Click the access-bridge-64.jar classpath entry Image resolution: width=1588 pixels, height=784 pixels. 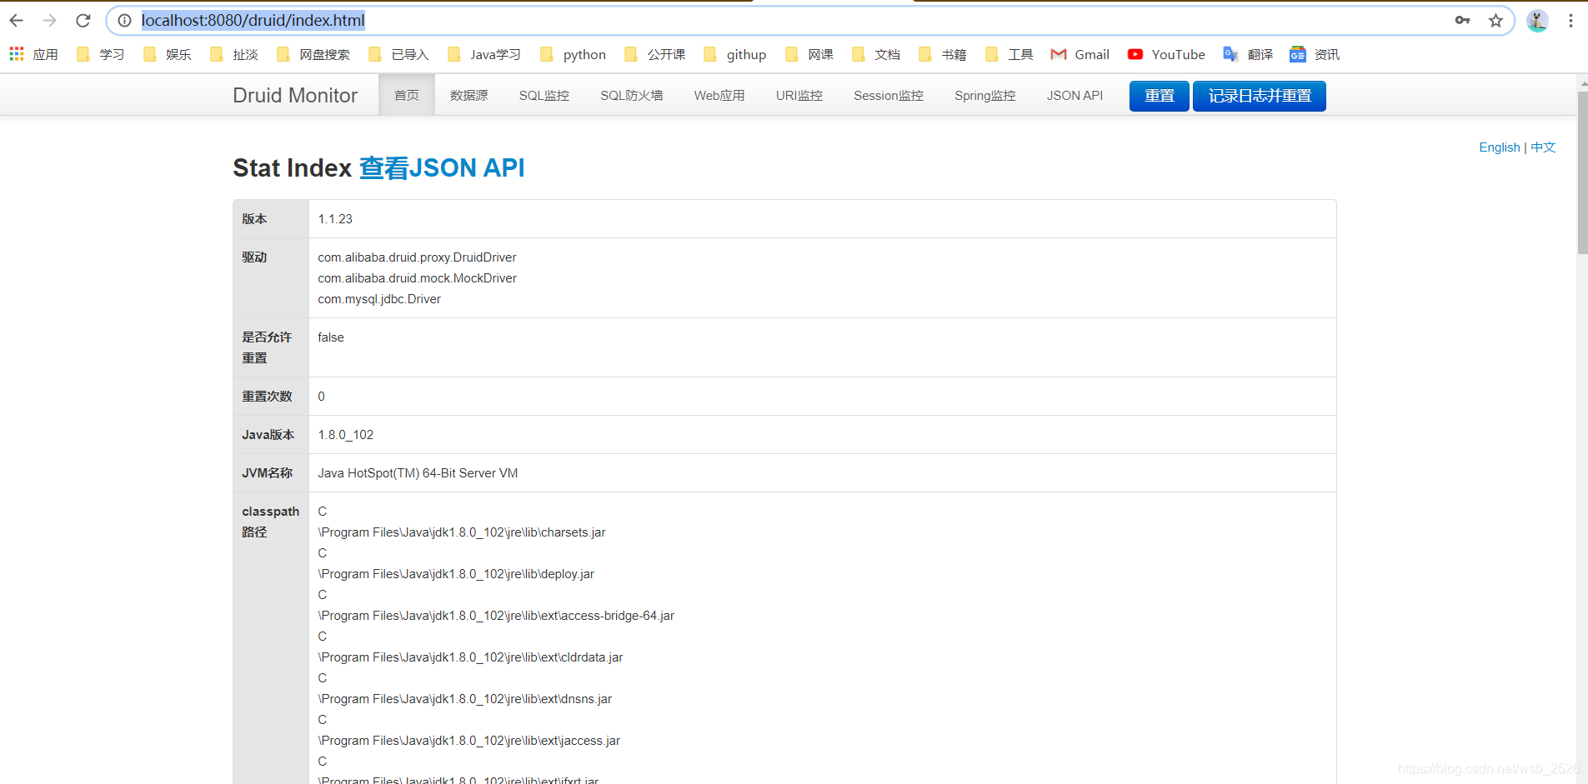coord(497,616)
